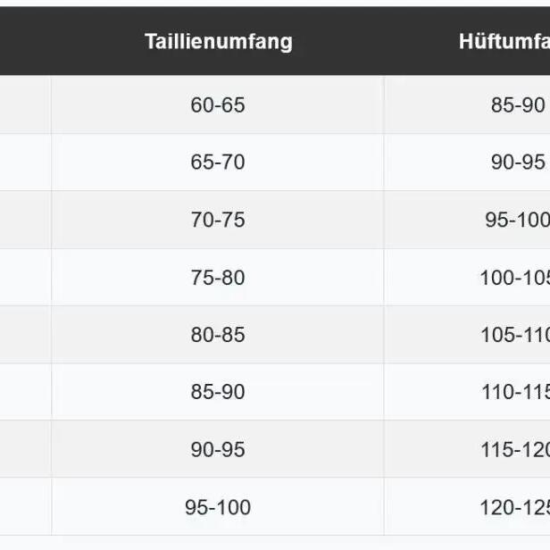Click the 120-125 hip value

coord(514,507)
